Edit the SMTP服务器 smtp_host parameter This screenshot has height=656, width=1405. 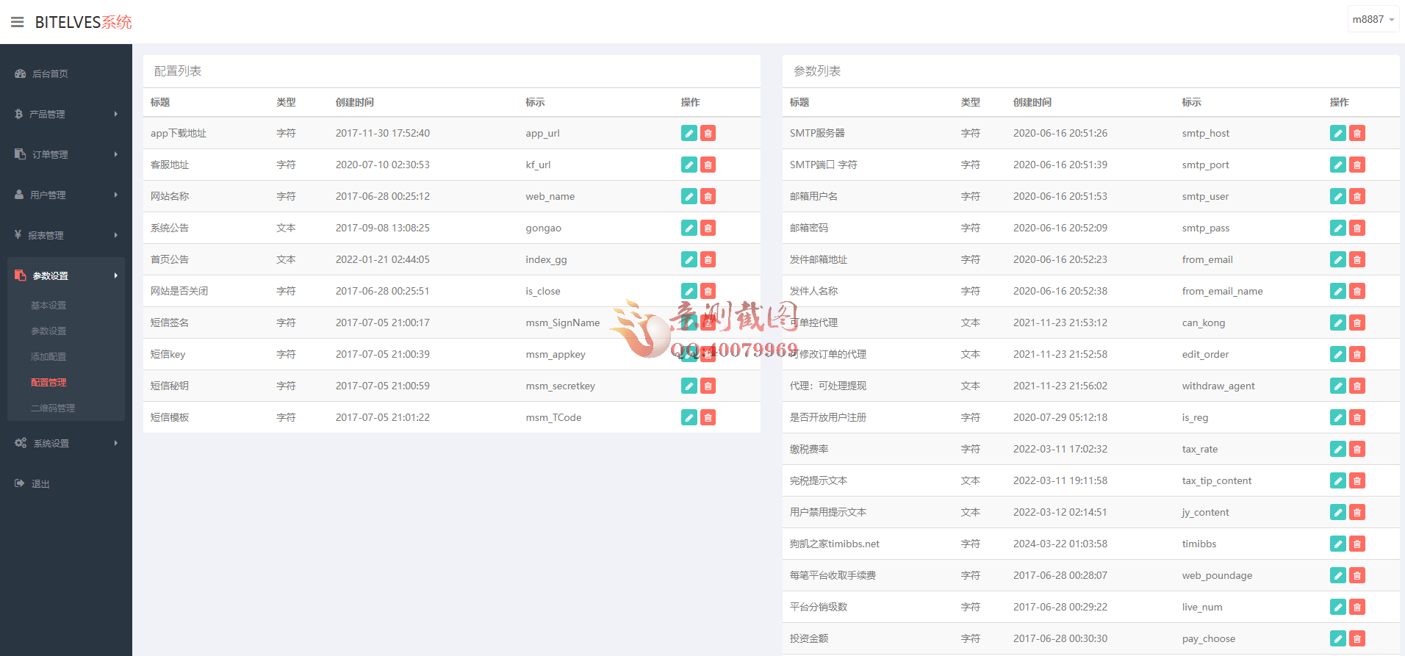pos(1337,133)
